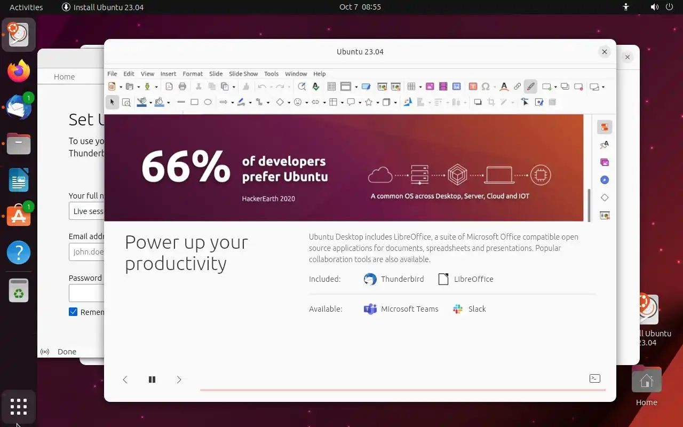The image size is (683, 427).
Task: Expand the Callout Shapes dropdown arrow
Action: (x=360, y=102)
